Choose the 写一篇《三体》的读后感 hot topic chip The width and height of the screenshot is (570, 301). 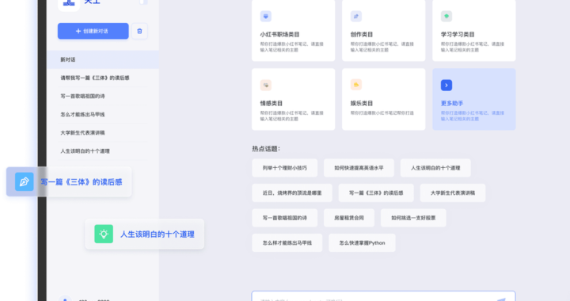point(376,193)
